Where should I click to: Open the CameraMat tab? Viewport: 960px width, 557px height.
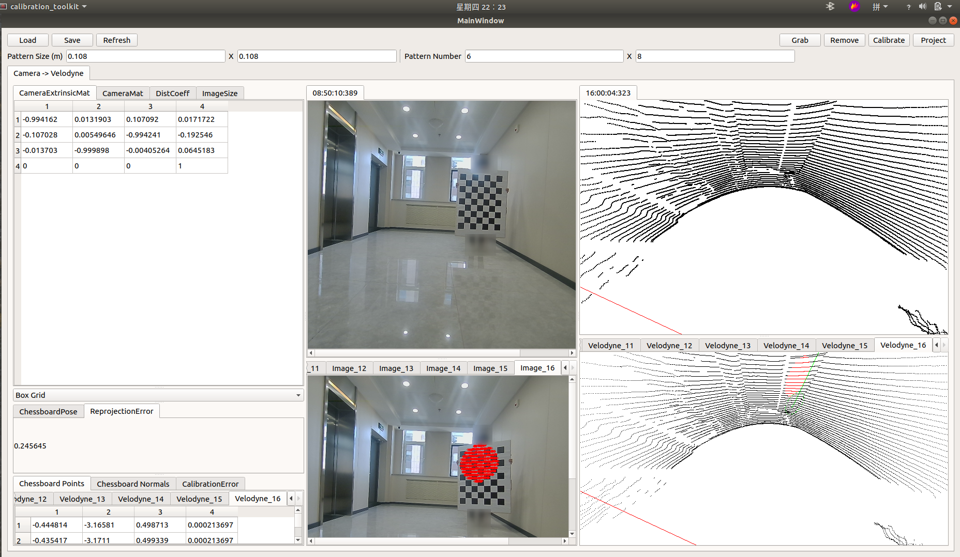coord(123,94)
